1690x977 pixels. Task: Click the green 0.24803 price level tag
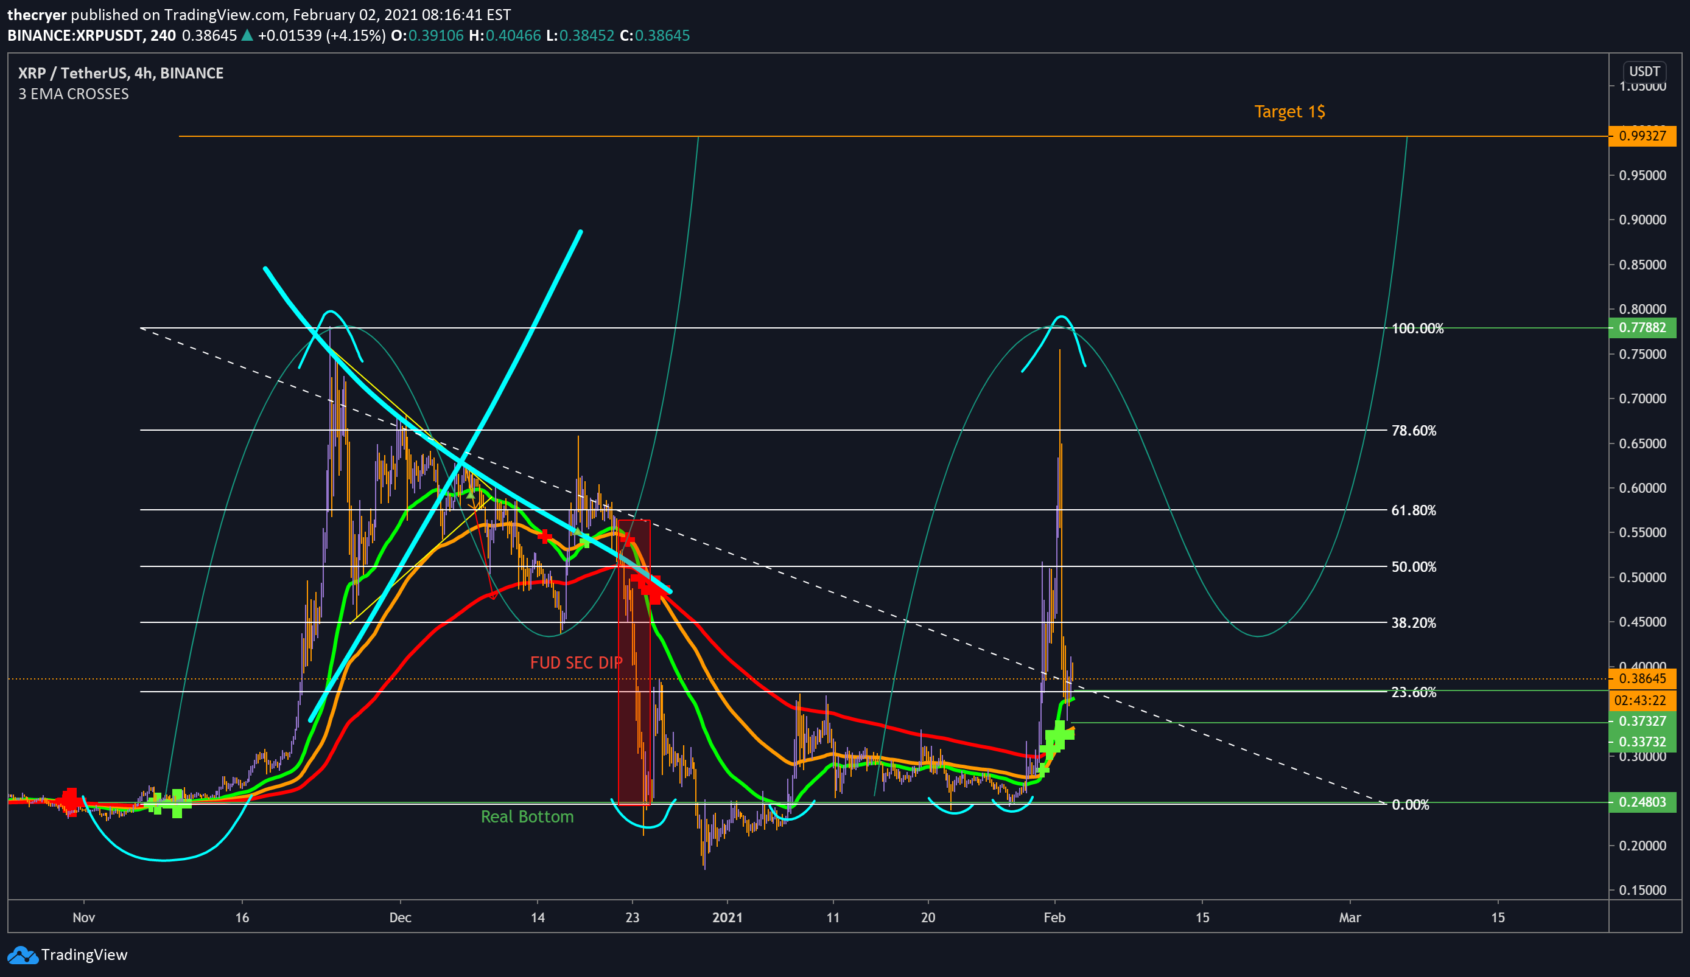coord(1642,802)
